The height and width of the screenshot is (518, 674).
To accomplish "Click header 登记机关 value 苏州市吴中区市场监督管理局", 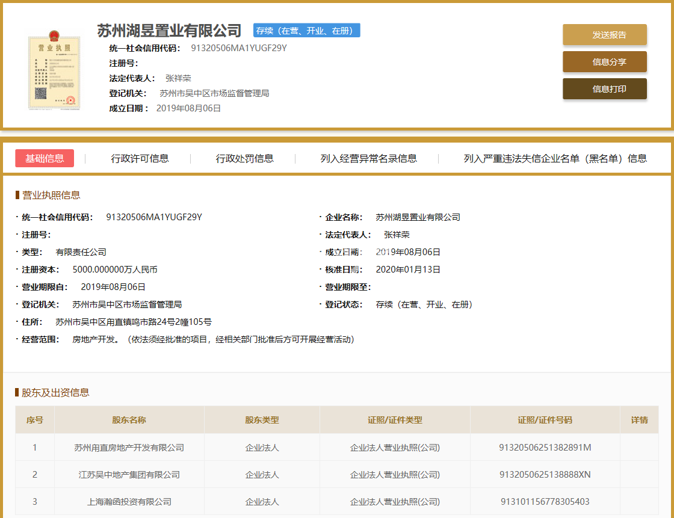I will [x=214, y=93].
